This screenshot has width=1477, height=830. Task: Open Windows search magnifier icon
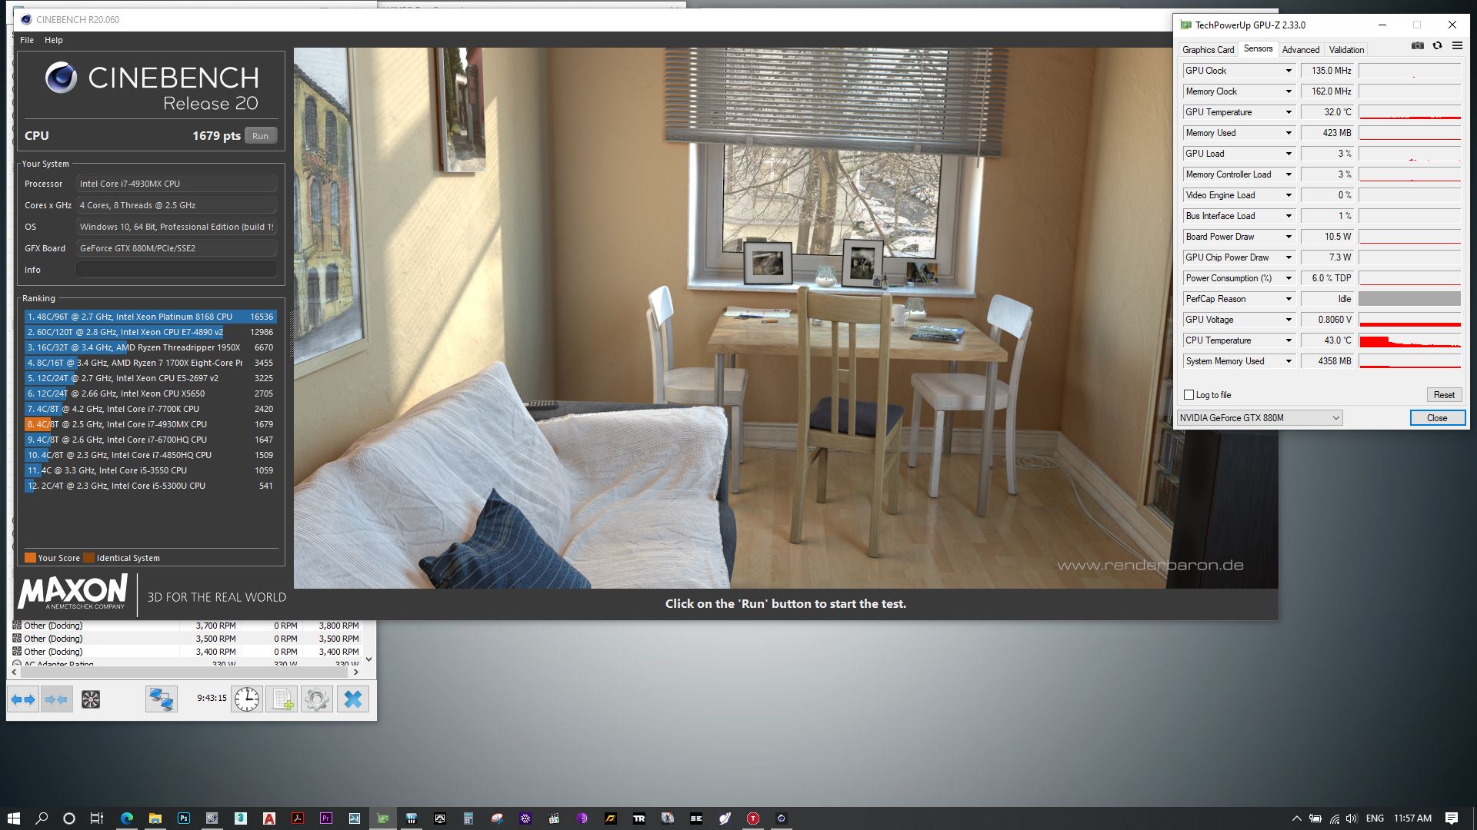click(x=42, y=818)
